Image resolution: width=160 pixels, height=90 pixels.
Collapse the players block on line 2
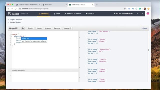[11, 36]
